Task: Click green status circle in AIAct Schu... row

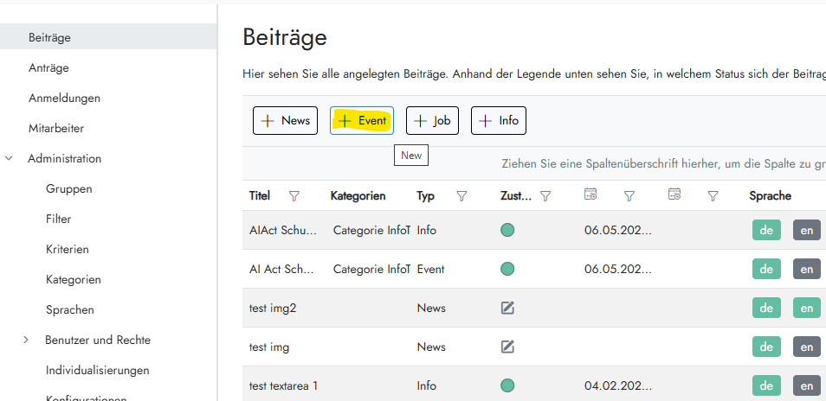Action: pos(507,230)
